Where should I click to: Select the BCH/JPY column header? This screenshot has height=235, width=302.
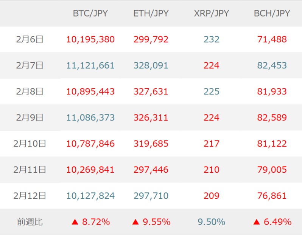[272, 13]
